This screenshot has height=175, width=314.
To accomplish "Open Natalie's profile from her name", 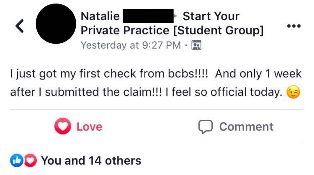I will point(100,16).
